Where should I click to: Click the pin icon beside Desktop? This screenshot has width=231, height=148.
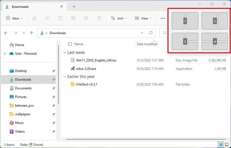click(x=54, y=71)
